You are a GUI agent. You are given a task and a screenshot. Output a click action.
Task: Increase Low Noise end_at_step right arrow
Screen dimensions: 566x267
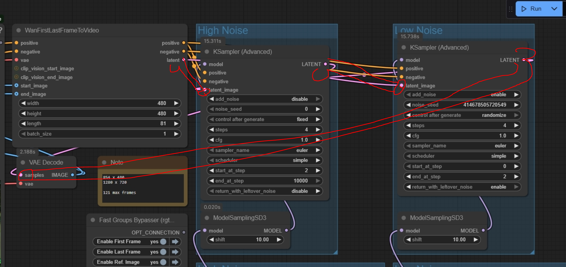coord(516,177)
